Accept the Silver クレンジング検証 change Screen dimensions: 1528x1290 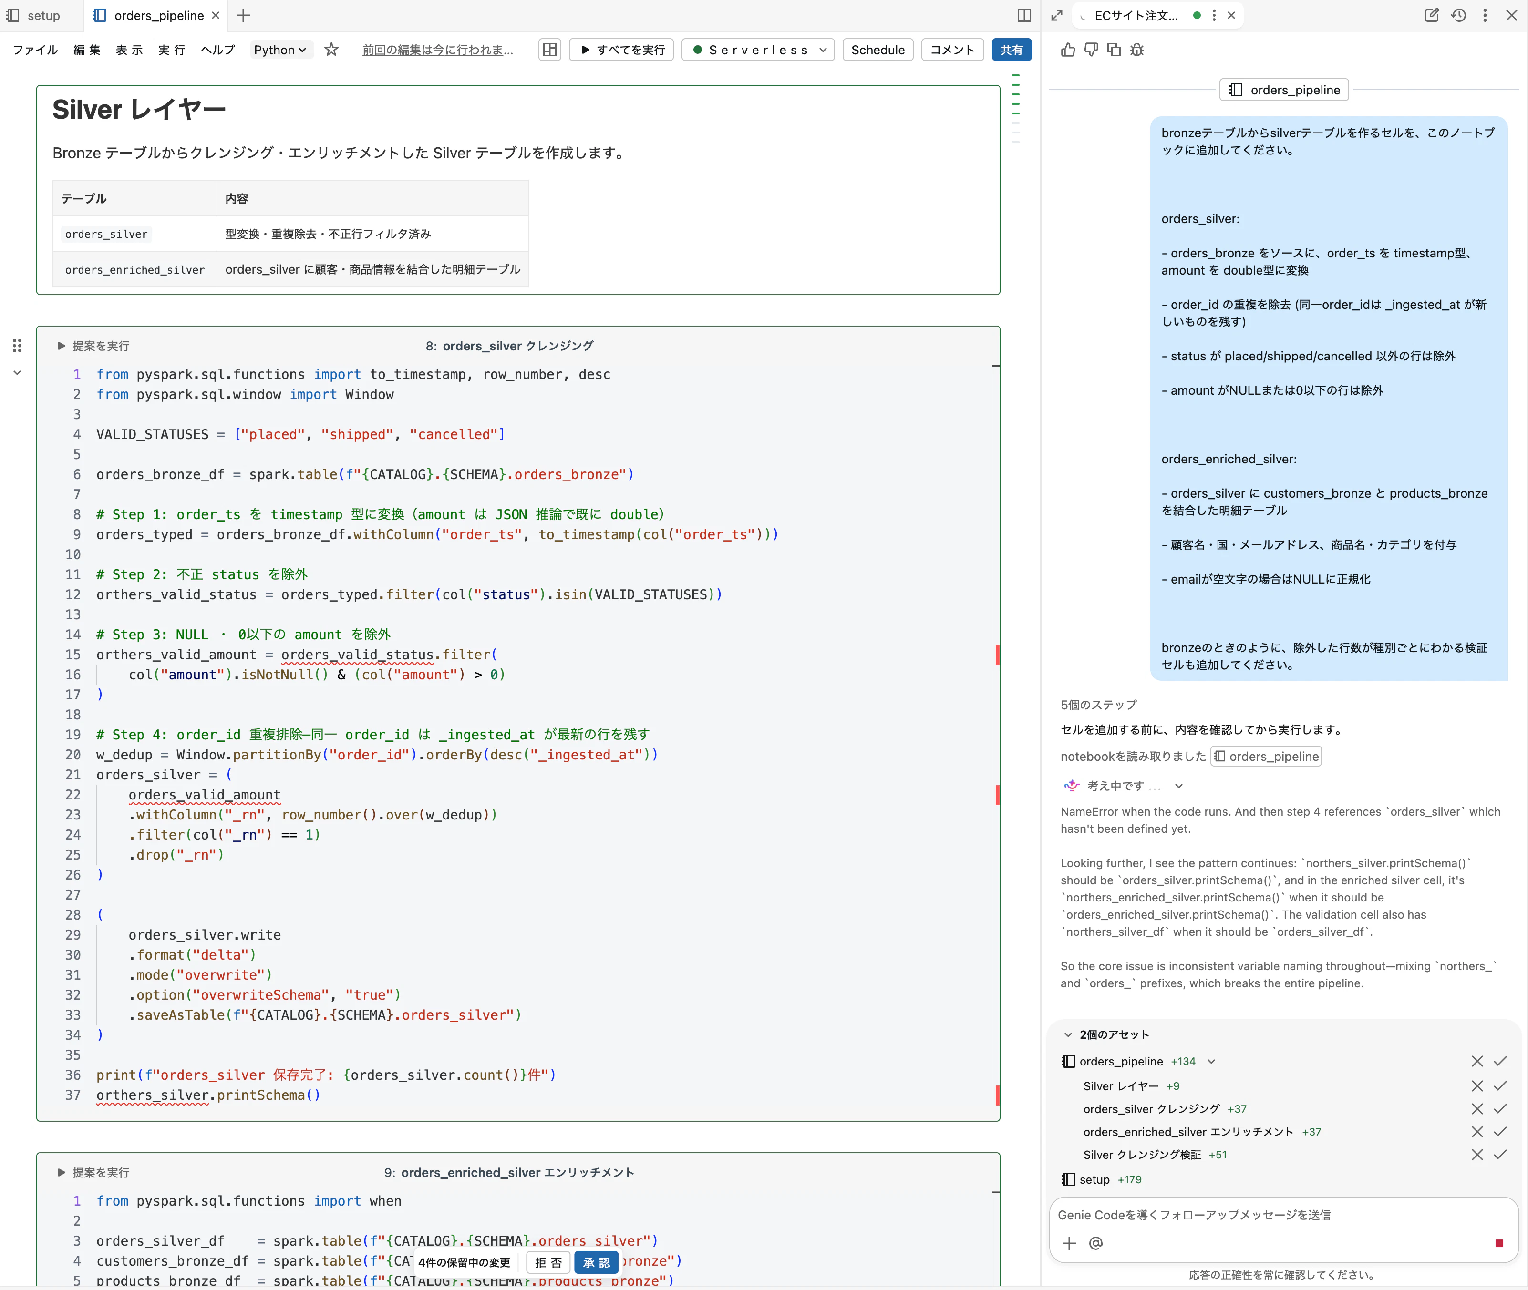click(1500, 1155)
